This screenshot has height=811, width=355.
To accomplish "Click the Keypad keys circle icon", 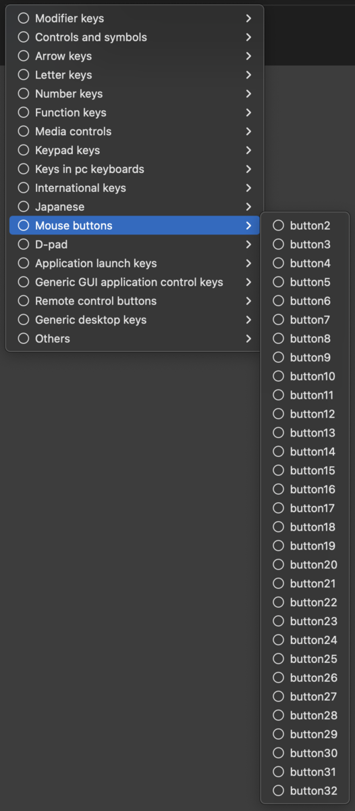I will click(x=24, y=150).
